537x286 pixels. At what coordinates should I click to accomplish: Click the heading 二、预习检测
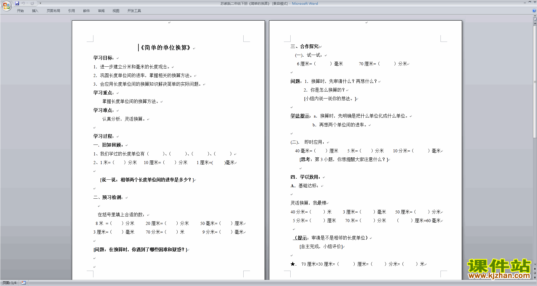click(109, 197)
